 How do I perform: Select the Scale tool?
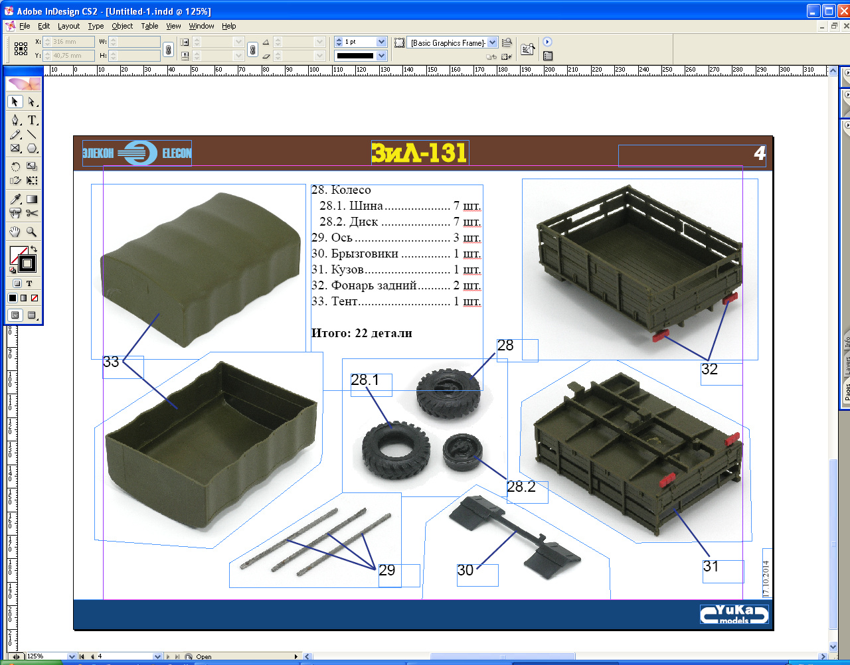point(32,167)
